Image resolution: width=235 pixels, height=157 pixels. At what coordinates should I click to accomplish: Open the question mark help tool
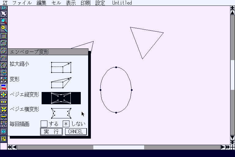(4, 132)
